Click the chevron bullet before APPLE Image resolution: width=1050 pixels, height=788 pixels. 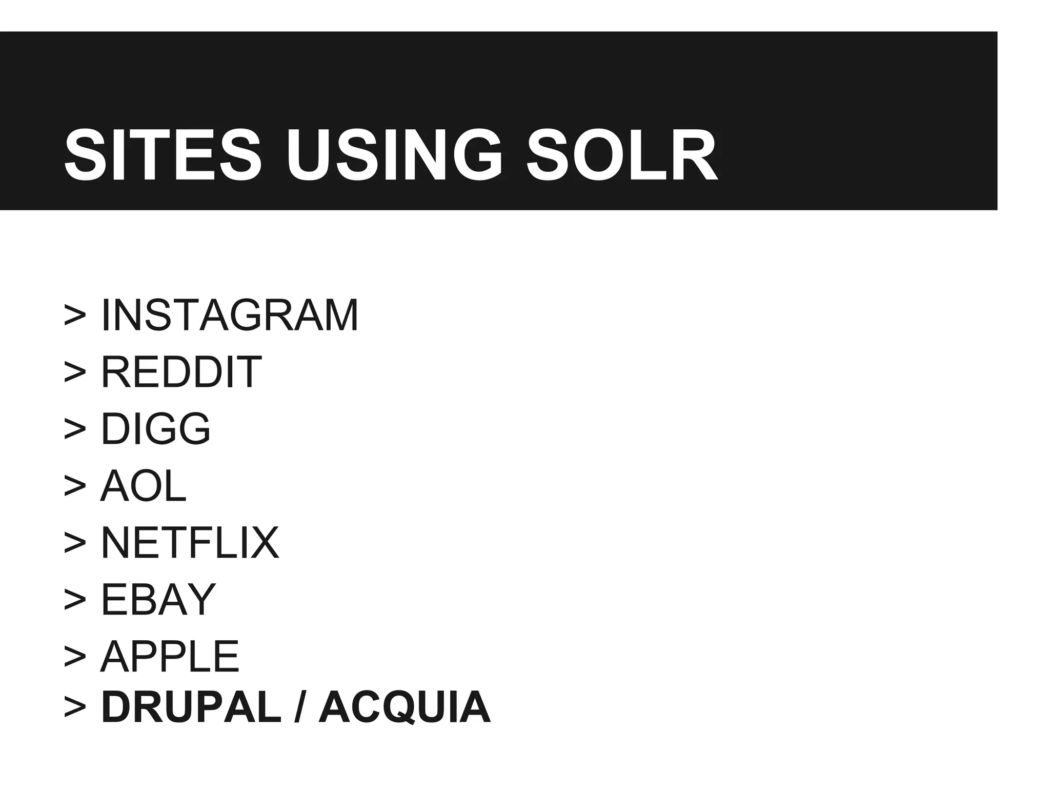75,656
